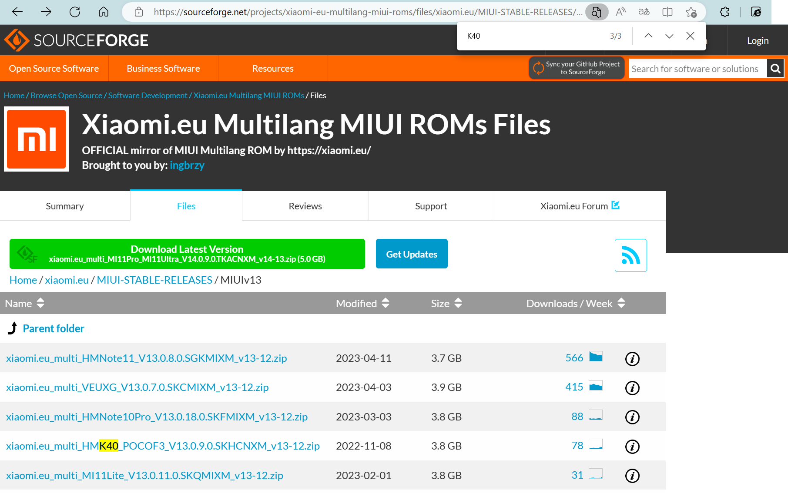Viewport: 788px width, 493px height.
Task: Download the MI11Lite V13.0.11.0 zip file
Action: [145, 476]
